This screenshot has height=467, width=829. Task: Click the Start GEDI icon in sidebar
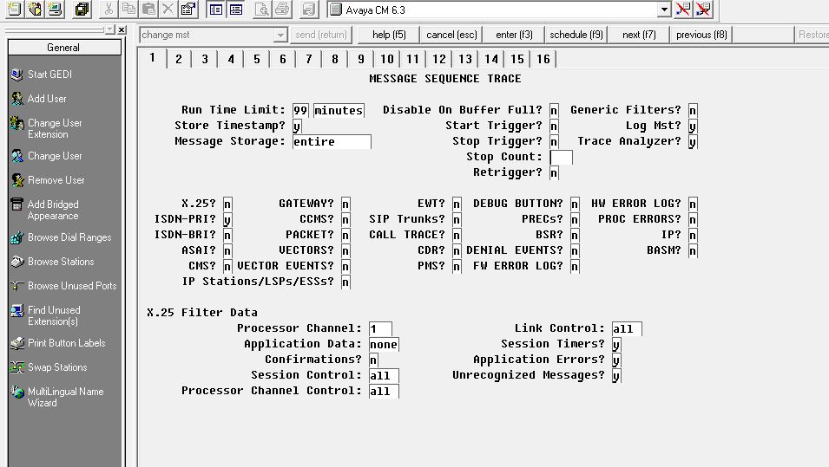(x=16, y=75)
